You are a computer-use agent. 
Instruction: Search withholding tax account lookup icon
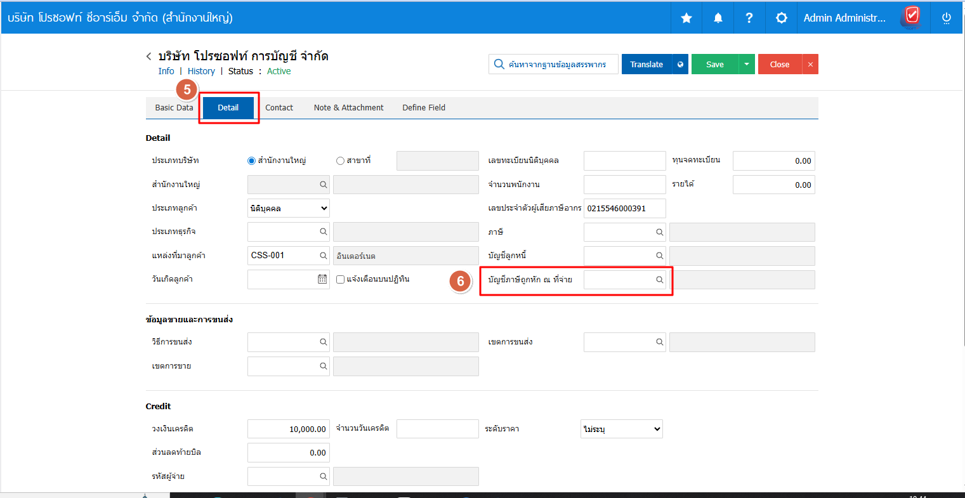tap(659, 280)
